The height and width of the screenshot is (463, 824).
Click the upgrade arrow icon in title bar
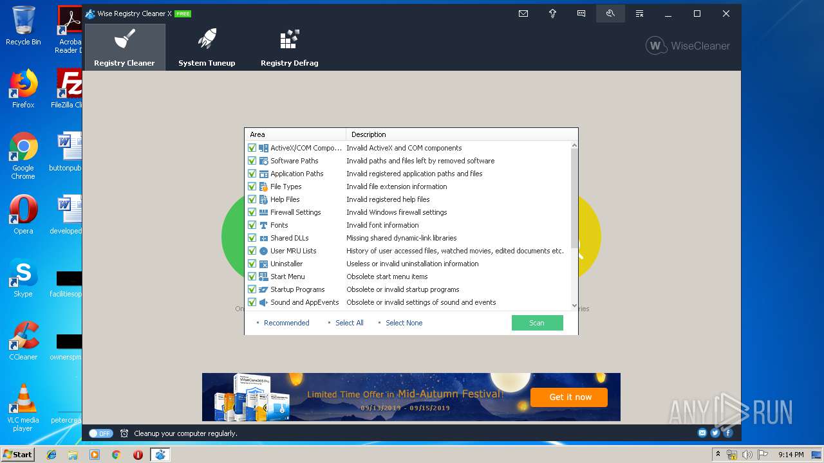(552, 14)
